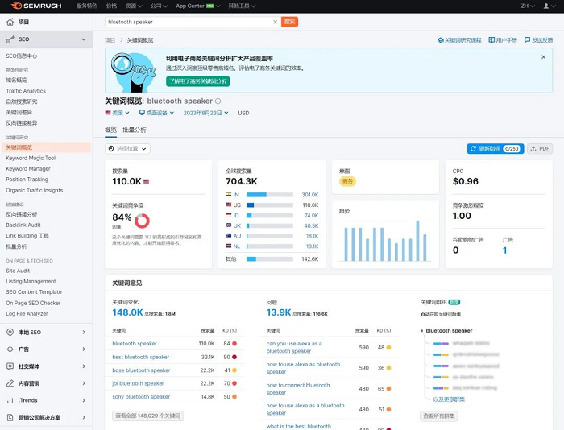The width and height of the screenshot is (564, 430).
Task: Click the green 了解电子商务关键词分析 button
Action: pyautogui.click(x=198, y=81)
